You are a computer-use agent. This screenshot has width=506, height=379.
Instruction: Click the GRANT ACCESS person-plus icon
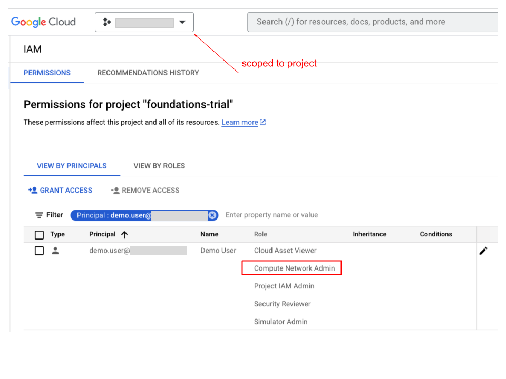[31, 190]
